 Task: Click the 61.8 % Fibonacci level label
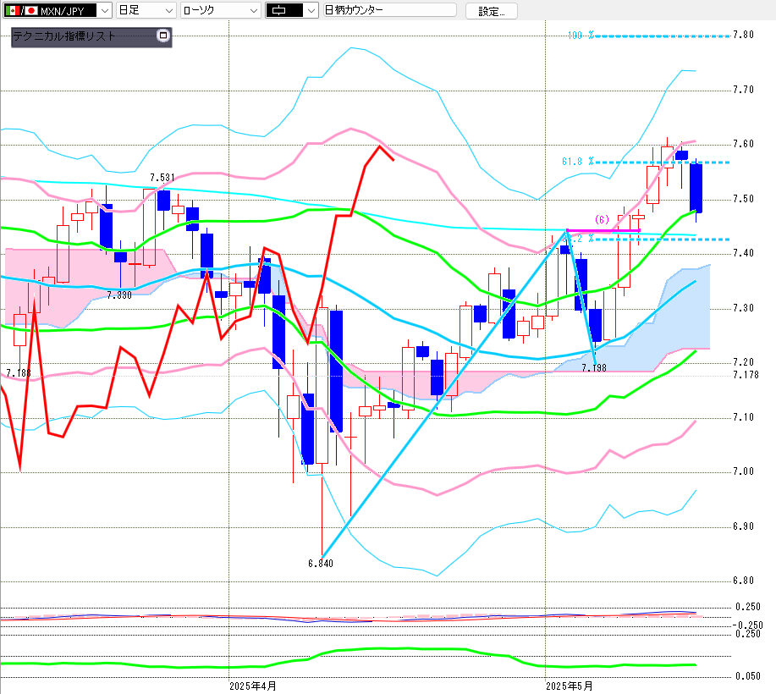coord(577,162)
